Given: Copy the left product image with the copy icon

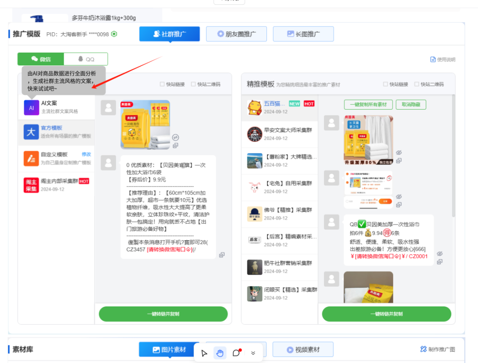Looking at the screenshot, I should pos(175,145).
